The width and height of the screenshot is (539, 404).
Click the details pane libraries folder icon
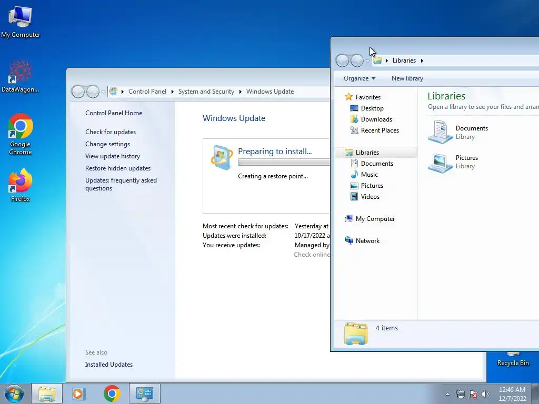(x=355, y=333)
